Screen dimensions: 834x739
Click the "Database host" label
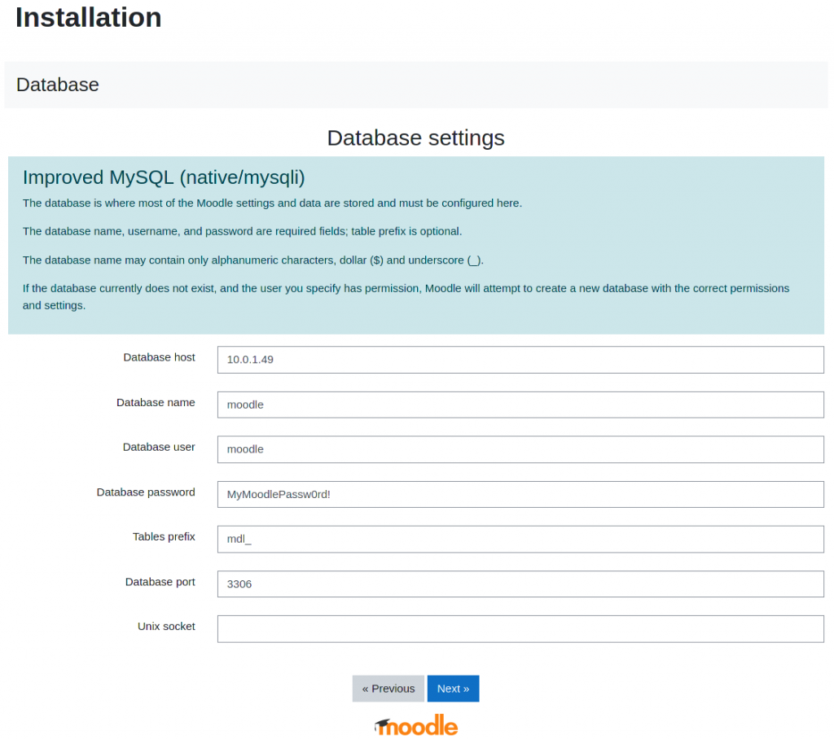tap(159, 357)
